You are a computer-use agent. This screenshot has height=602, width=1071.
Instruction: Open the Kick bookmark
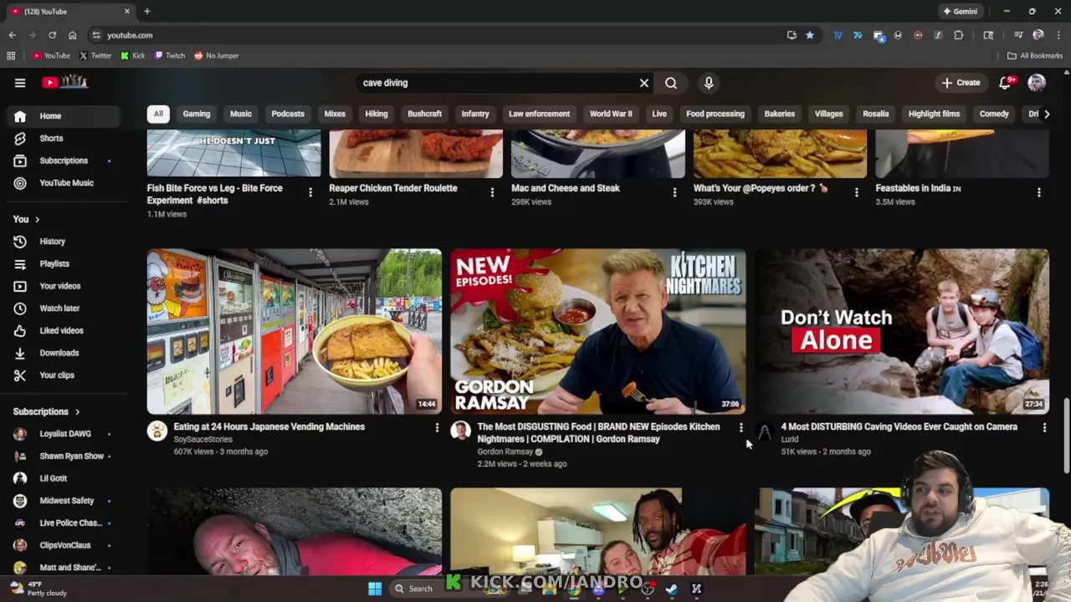[132, 55]
